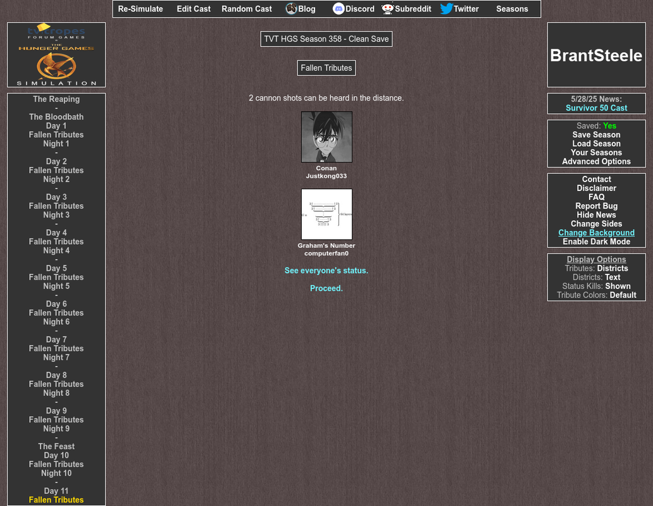Go to The Feast in sidebar
Viewport: 653px width, 506px height.
click(x=56, y=447)
